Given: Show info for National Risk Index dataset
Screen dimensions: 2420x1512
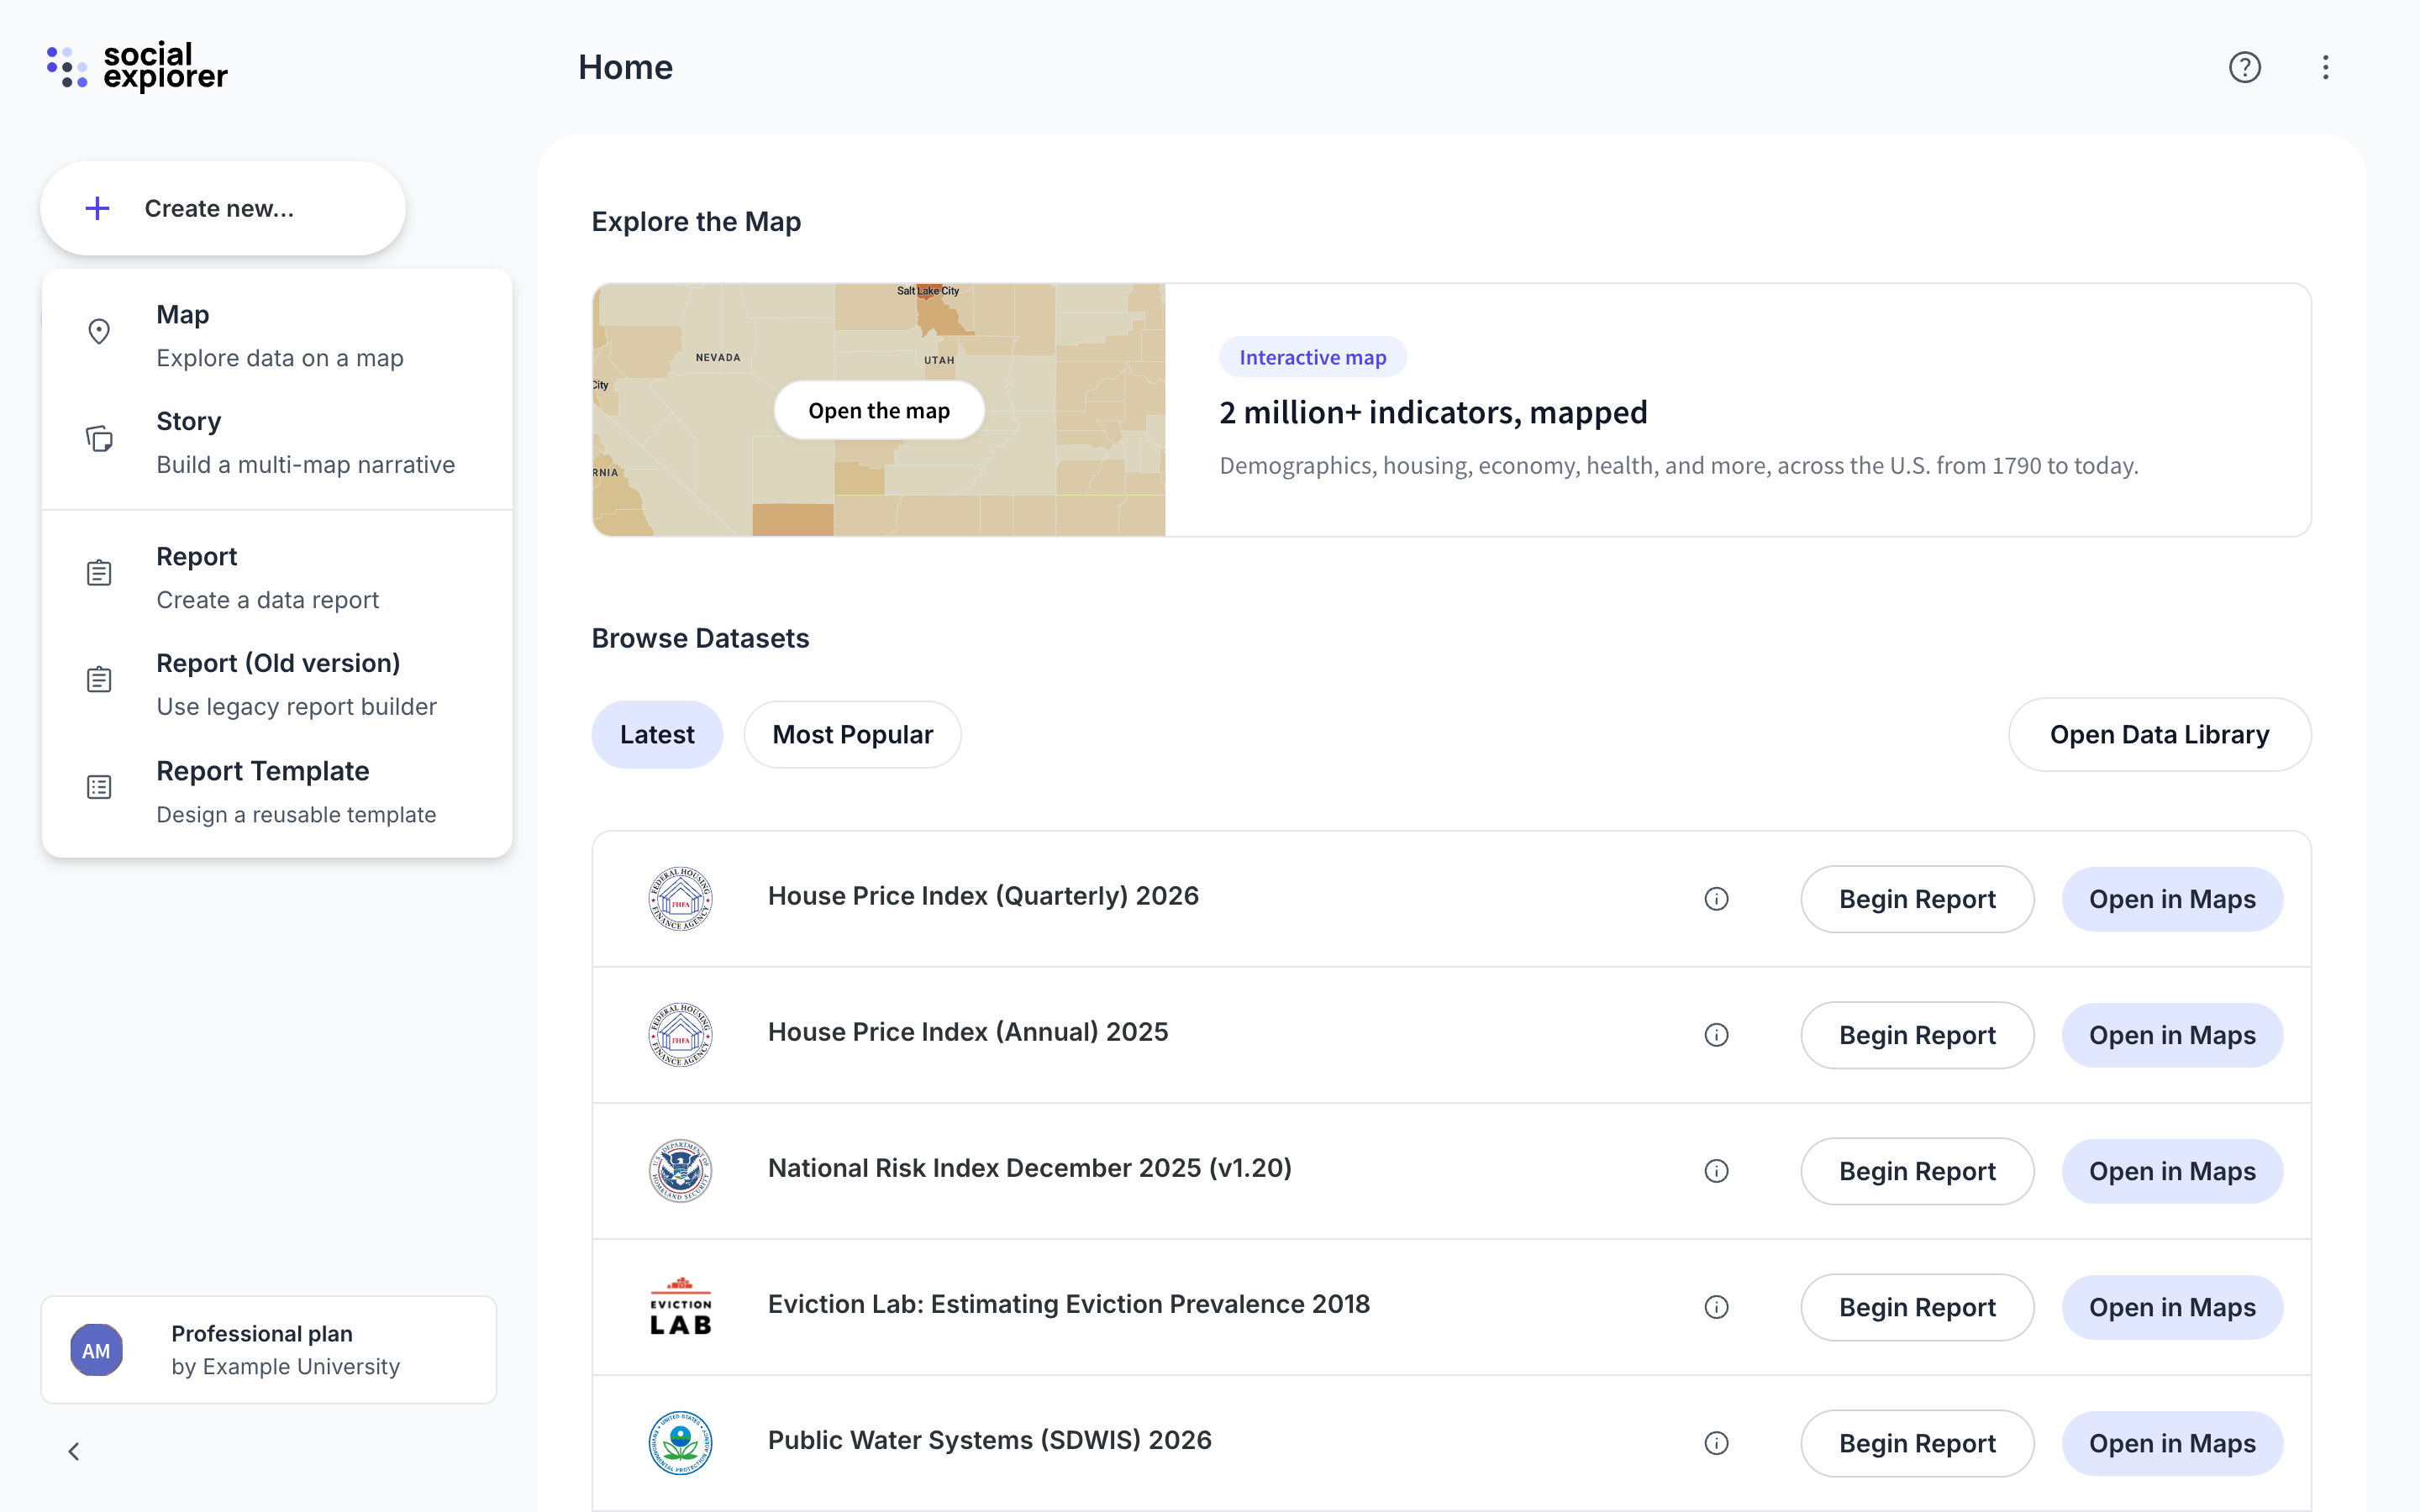Looking at the screenshot, I should [1716, 1171].
